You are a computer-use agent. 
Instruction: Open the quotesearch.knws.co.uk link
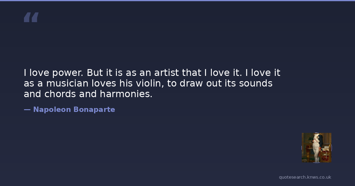click(305, 177)
